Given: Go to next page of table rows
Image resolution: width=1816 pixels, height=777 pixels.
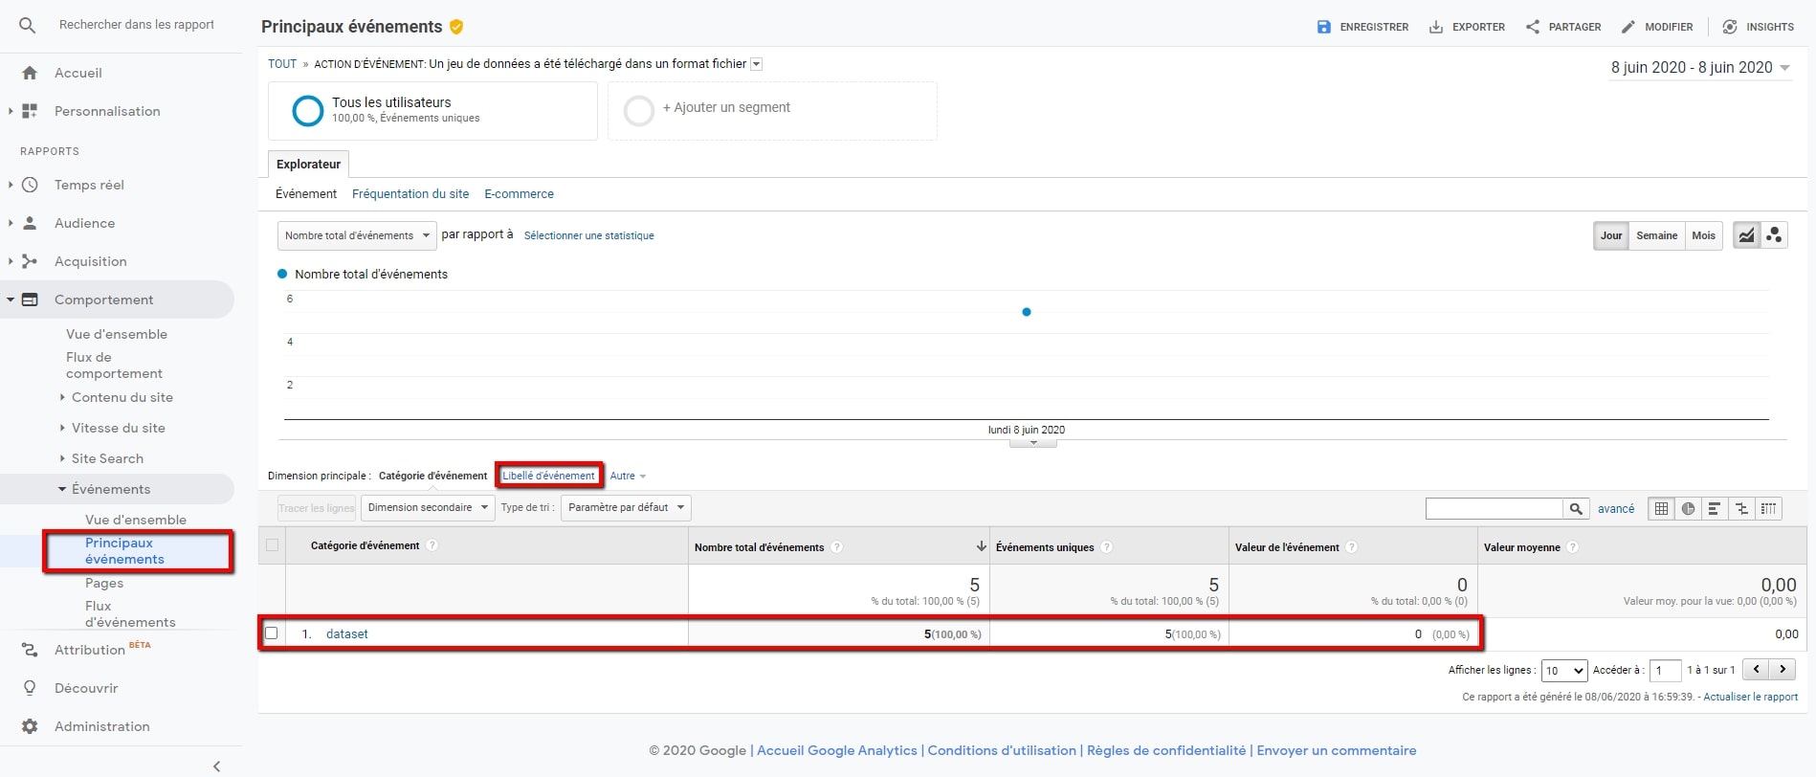Looking at the screenshot, I should (x=1783, y=670).
